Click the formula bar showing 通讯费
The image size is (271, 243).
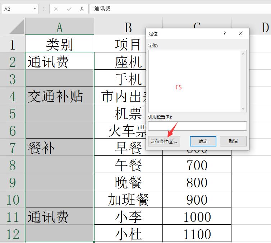click(180, 9)
